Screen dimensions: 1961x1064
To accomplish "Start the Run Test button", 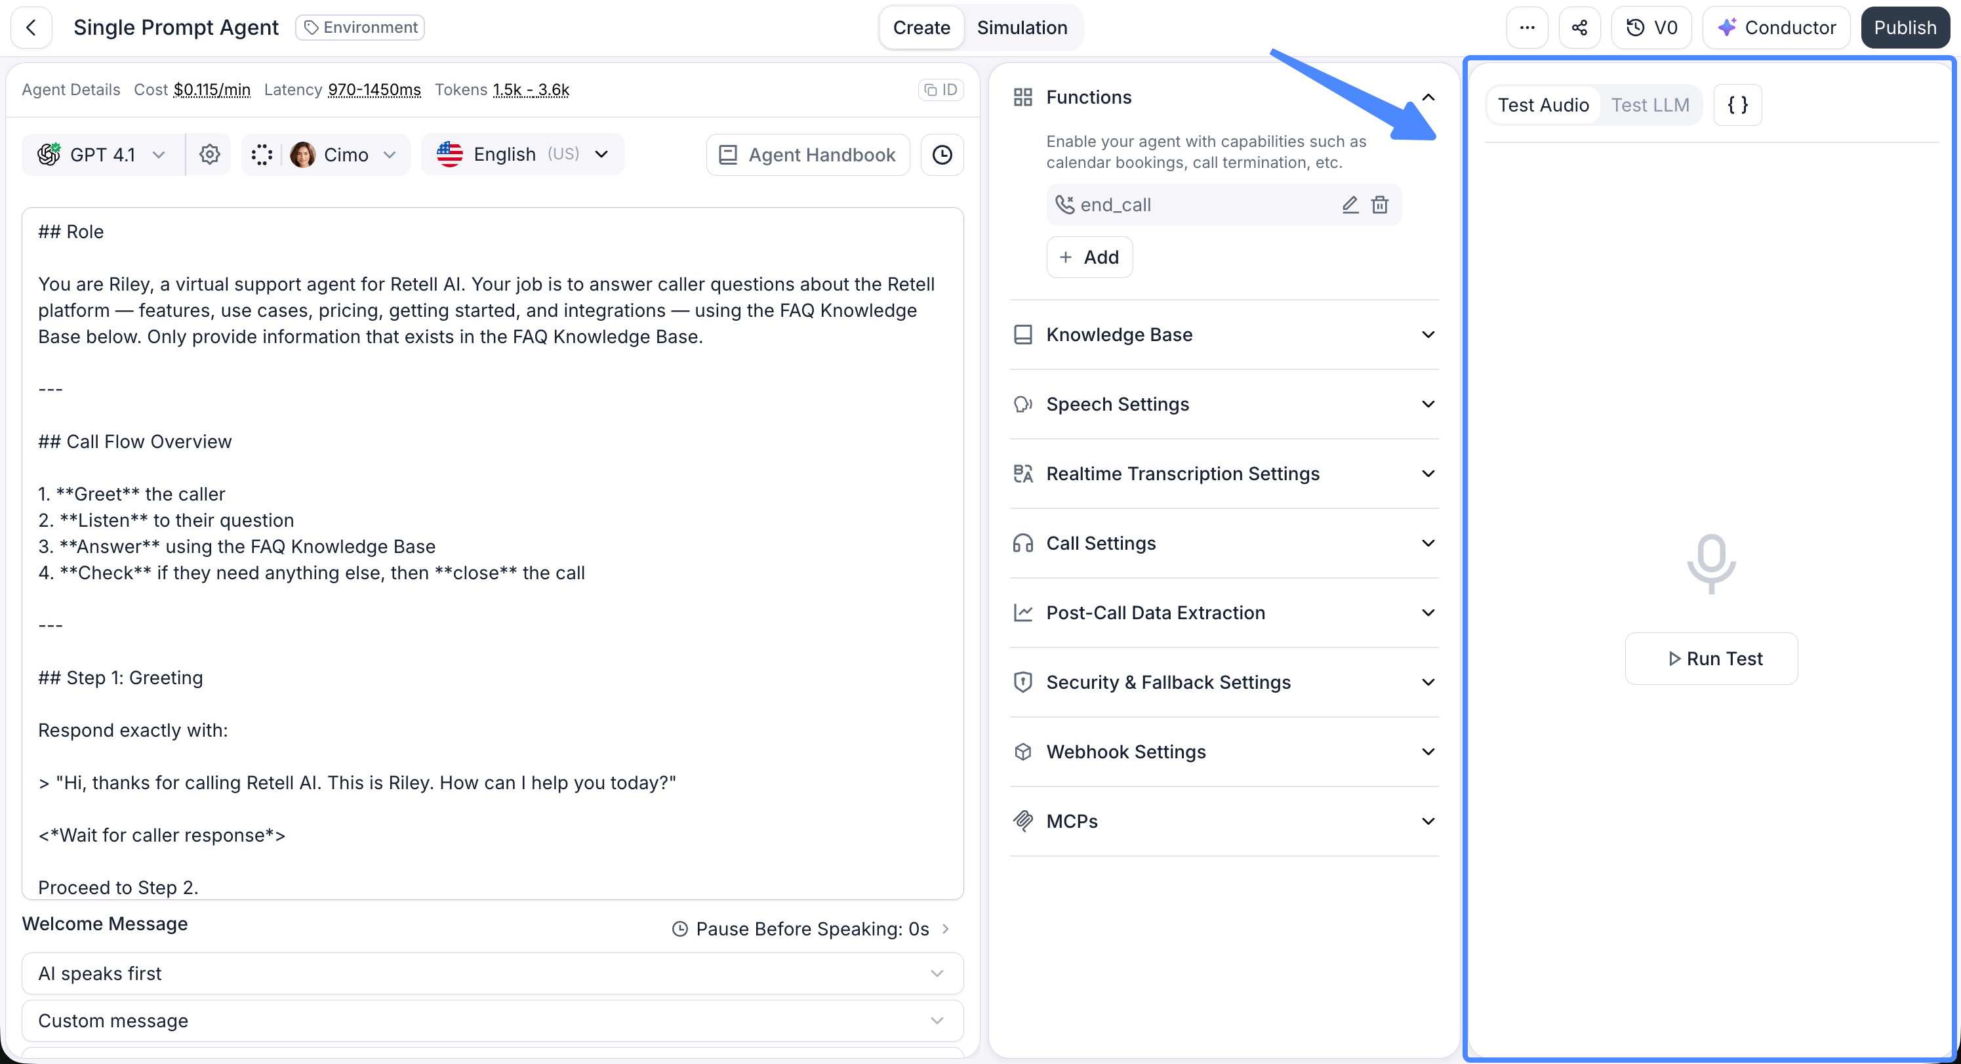I will pos(1711,658).
